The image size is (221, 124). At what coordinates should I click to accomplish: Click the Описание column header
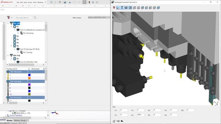coord(35,69)
